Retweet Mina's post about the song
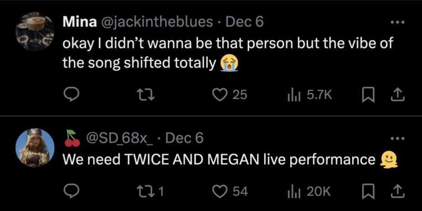 (146, 94)
